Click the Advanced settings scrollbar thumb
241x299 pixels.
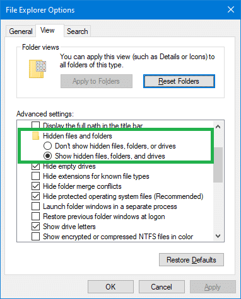[218, 164]
